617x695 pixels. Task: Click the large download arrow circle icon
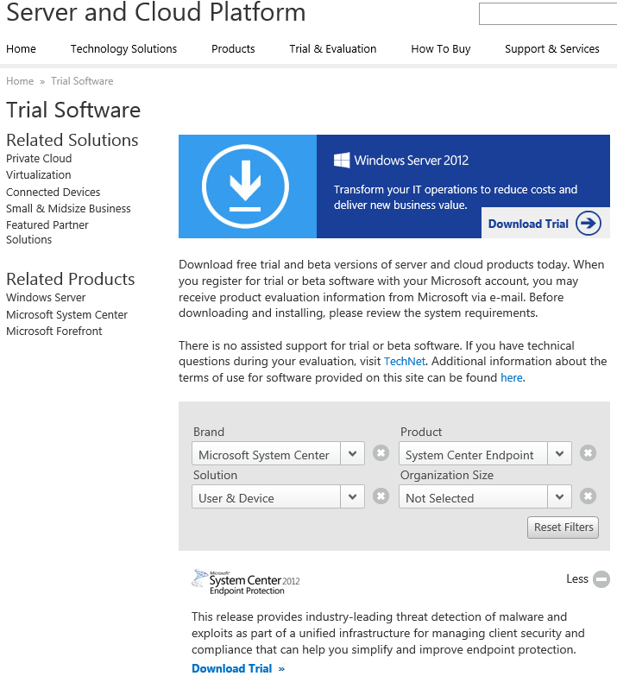click(x=245, y=186)
